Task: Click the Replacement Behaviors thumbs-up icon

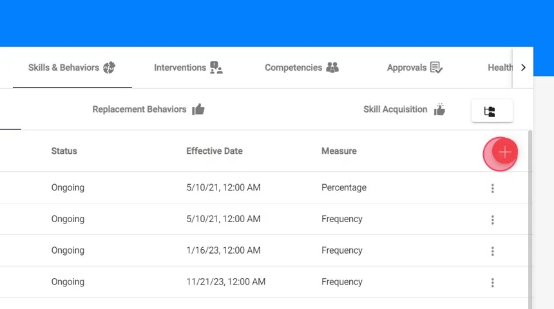Action: [198, 109]
